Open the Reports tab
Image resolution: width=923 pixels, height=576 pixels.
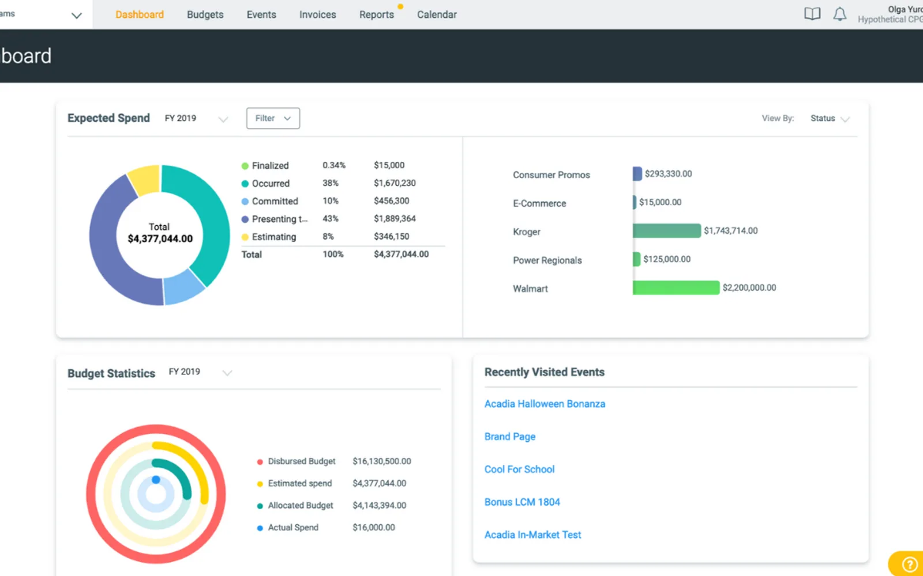pos(377,14)
